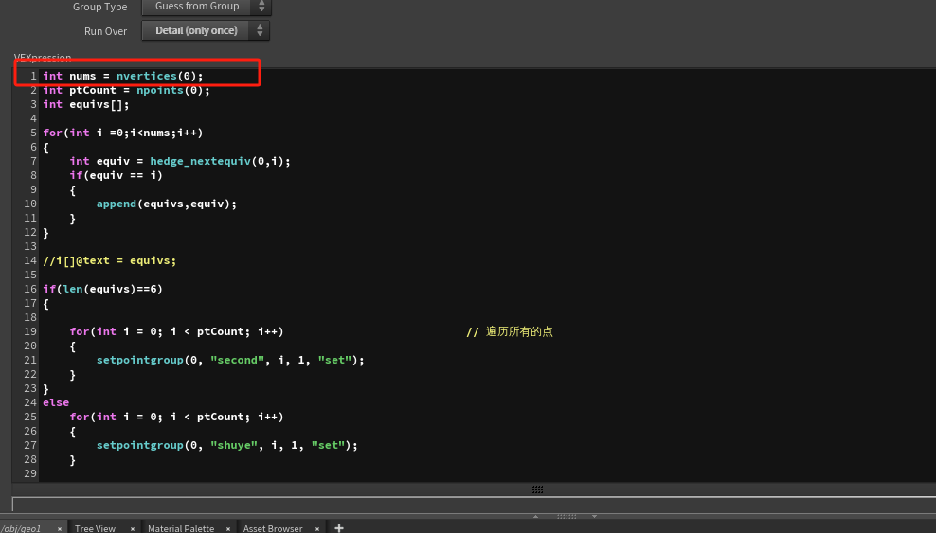Switch to the Material Palette tab
The width and height of the screenshot is (936, 533).
(180, 528)
